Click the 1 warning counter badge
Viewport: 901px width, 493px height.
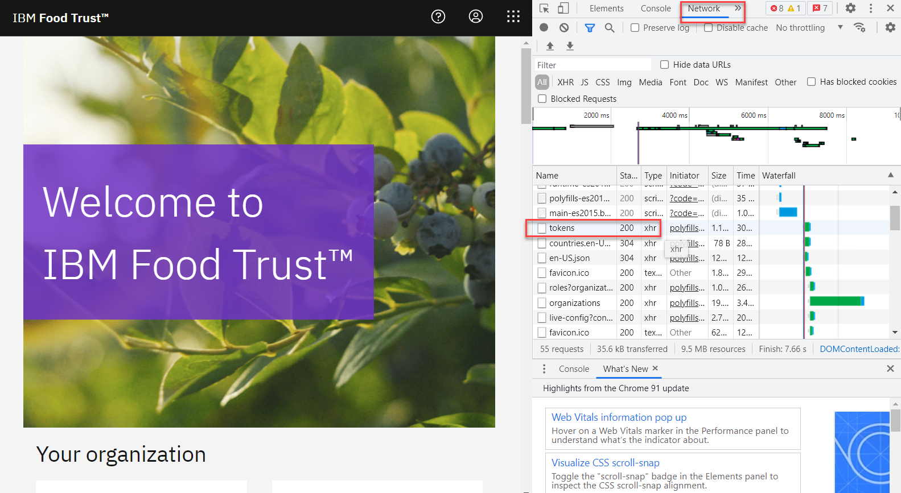tap(794, 8)
